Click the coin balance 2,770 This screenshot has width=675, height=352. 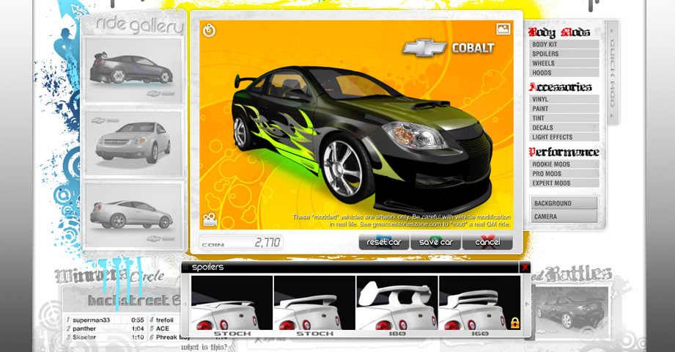pyautogui.click(x=268, y=243)
